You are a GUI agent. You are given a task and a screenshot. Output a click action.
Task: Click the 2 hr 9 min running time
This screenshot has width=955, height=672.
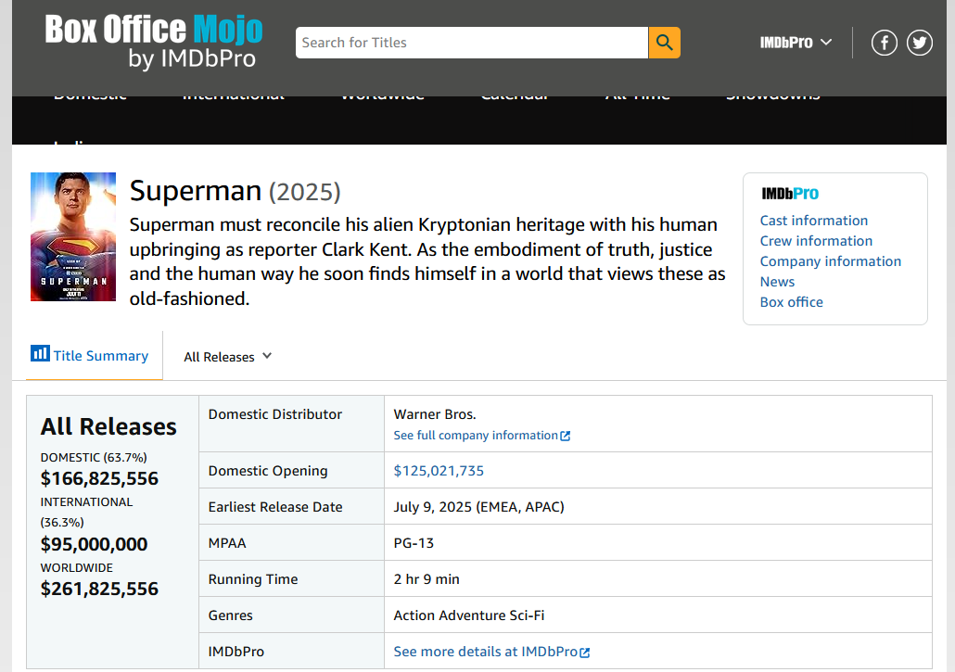[427, 579]
